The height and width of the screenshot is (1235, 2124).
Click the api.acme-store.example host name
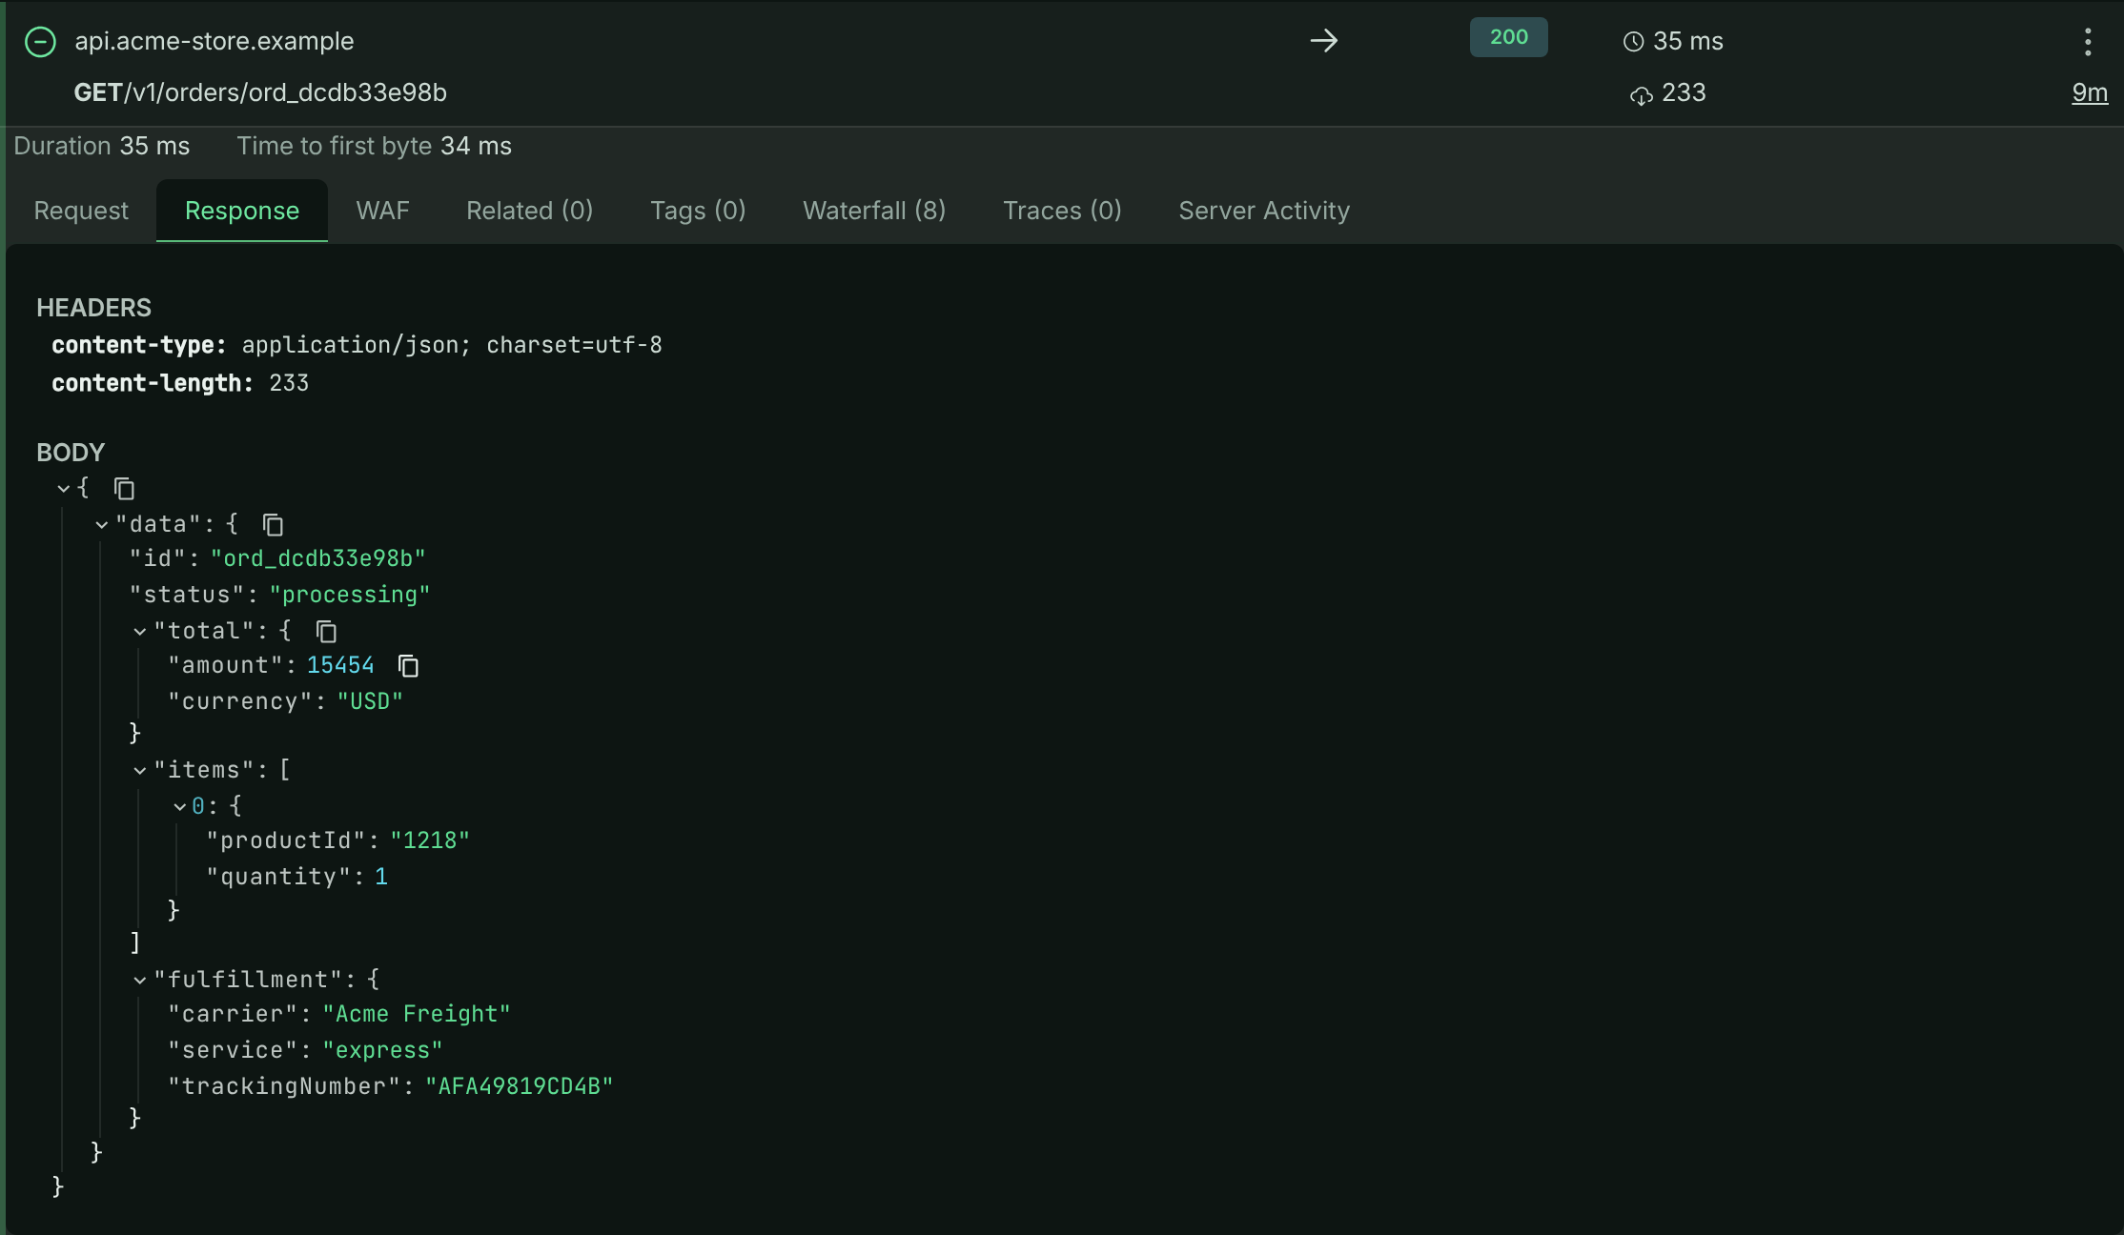click(214, 41)
